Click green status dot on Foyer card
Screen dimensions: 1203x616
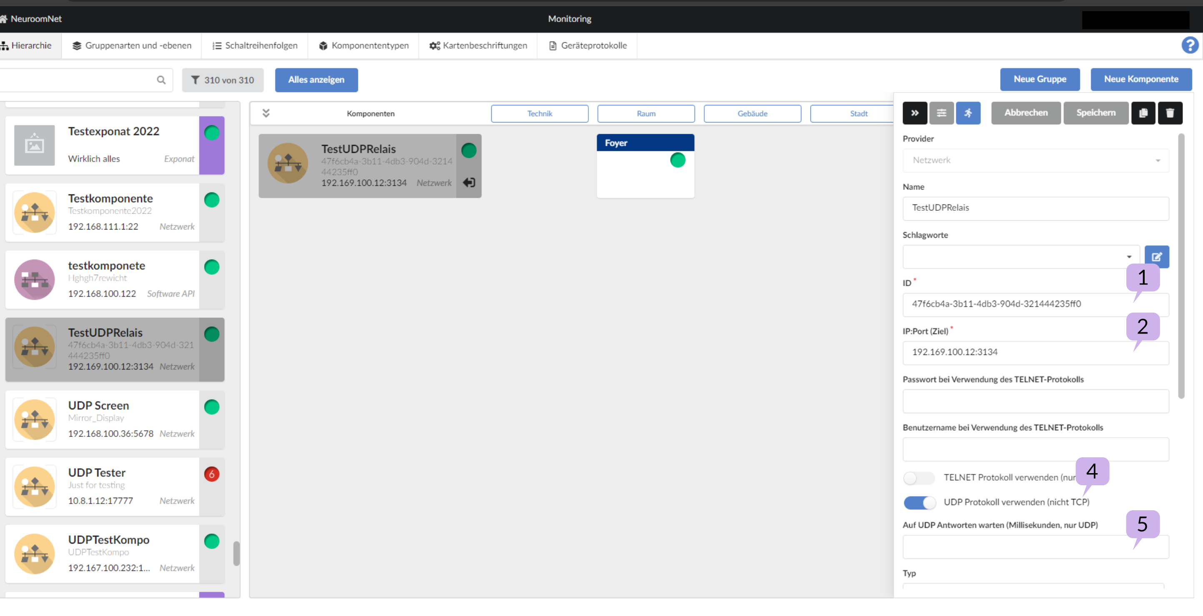677,160
